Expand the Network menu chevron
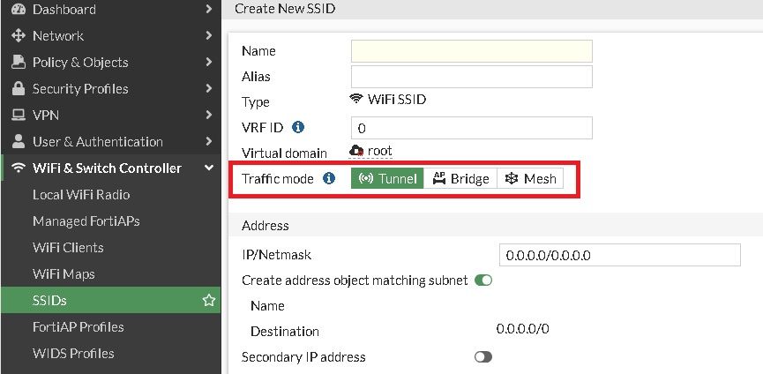The image size is (763, 374). (x=208, y=36)
